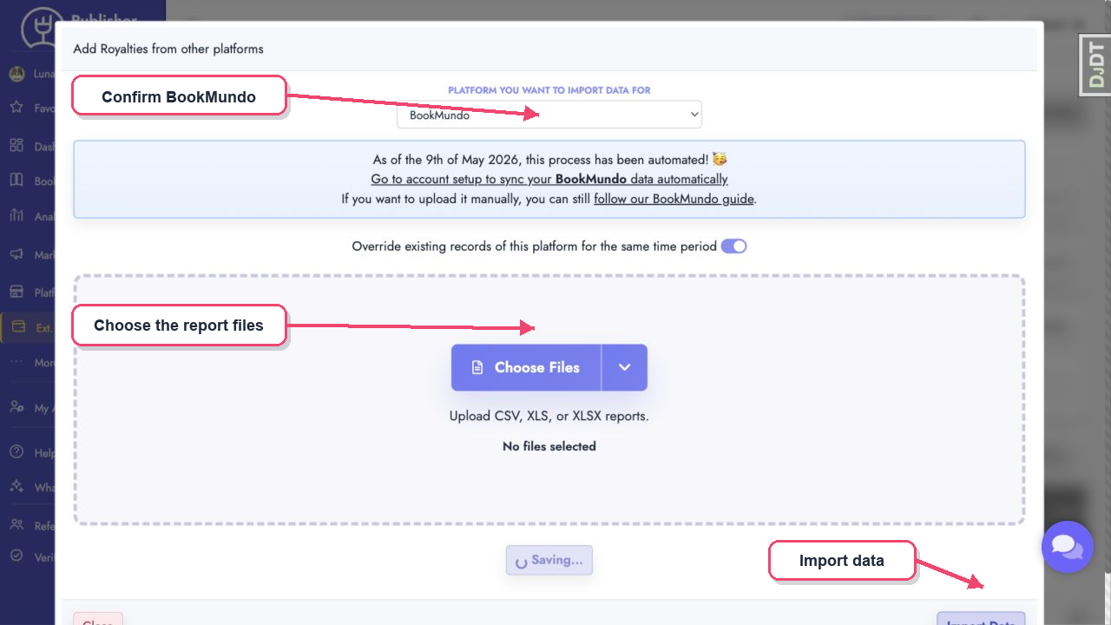Open Dashboard grid icon in the sidebar
Viewport: 1111px width, 625px height.
(x=16, y=146)
